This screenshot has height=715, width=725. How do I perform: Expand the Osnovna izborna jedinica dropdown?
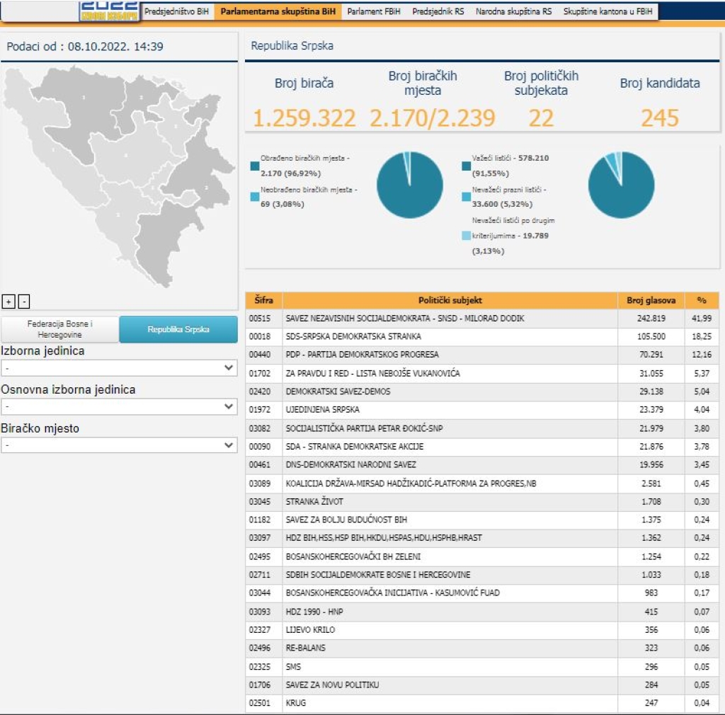pos(119,407)
